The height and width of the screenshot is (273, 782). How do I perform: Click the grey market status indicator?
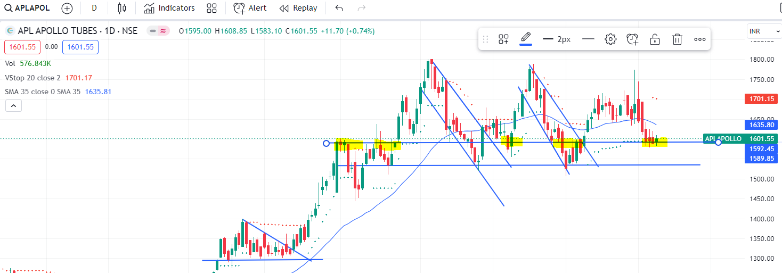coord(153,31)
